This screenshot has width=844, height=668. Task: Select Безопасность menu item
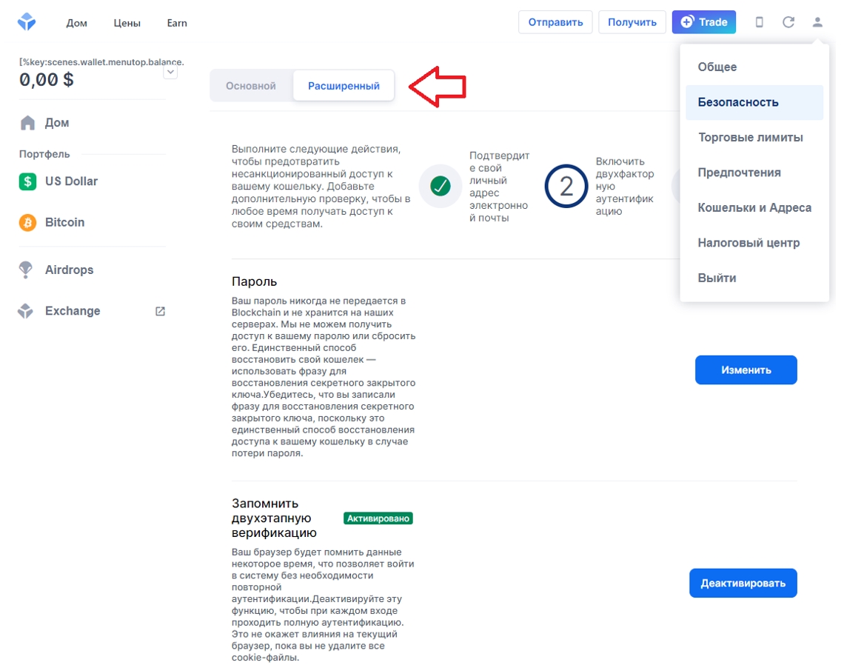pos(754,102)
